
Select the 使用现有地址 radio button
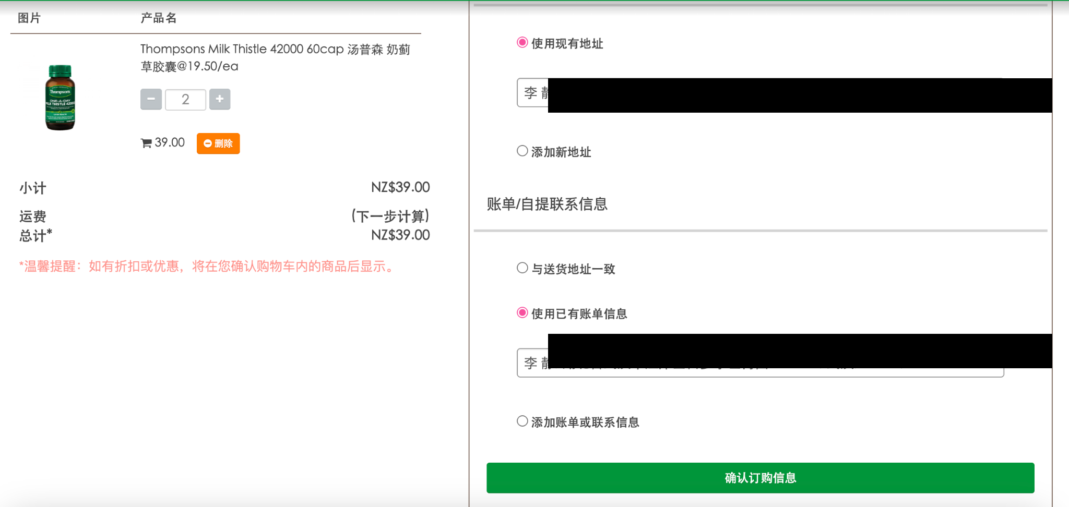(522, 43)
